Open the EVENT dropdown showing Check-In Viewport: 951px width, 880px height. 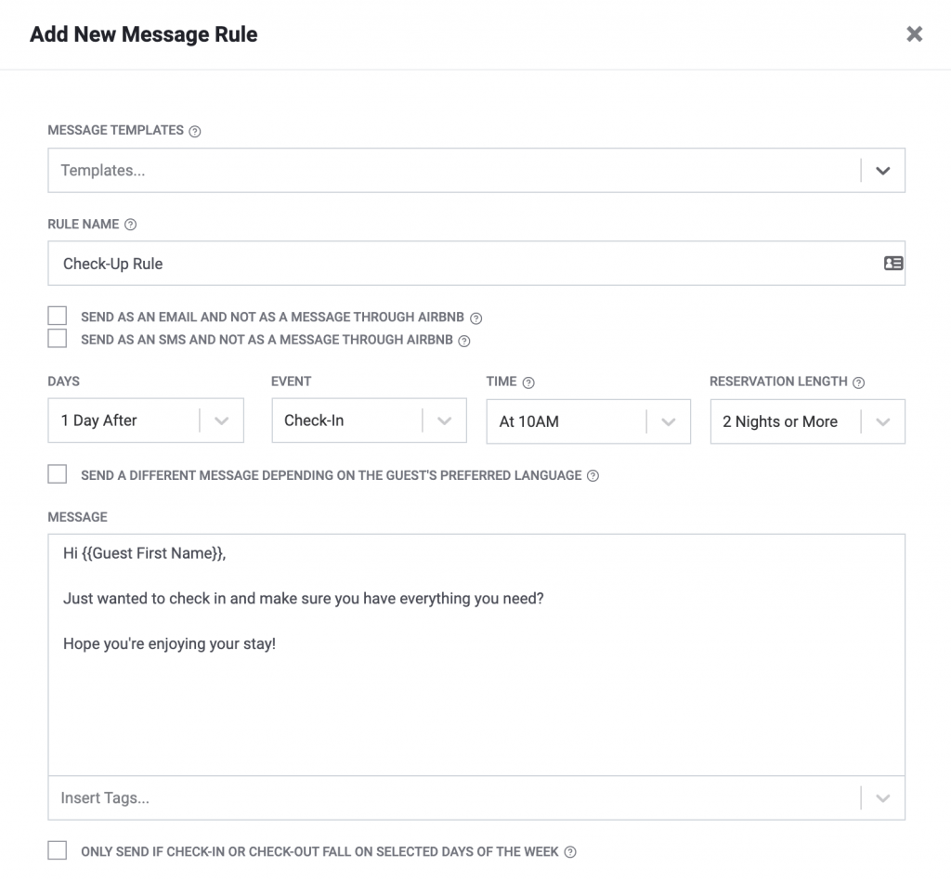point(444,421)
